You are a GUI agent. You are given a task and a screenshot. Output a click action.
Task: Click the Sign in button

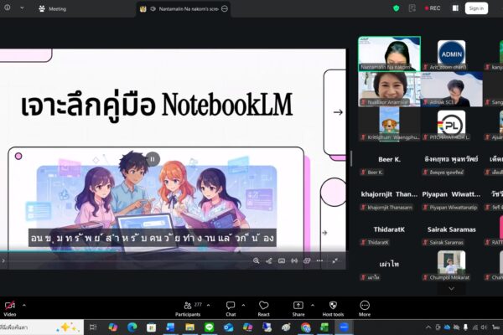point(476,8)
